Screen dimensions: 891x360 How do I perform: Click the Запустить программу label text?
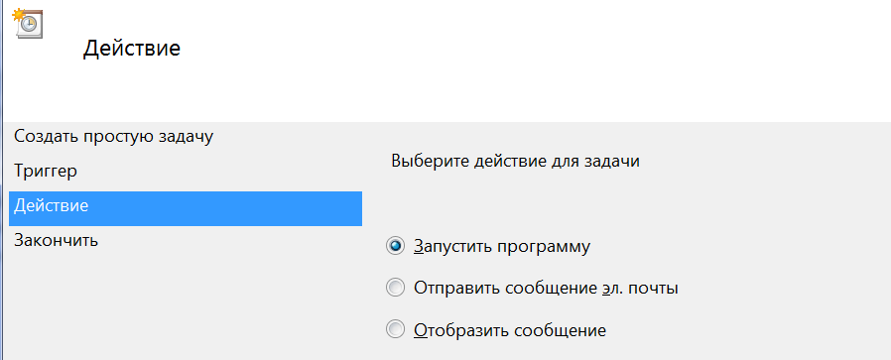pyautogui.click(x=502, y=247)
